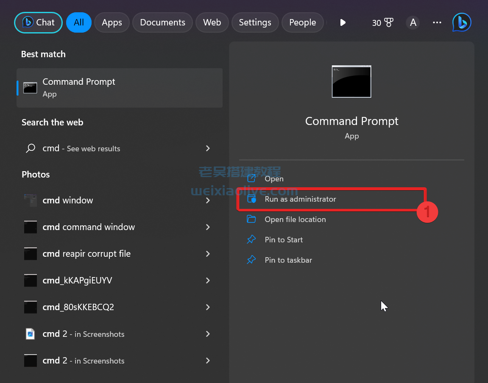This screenshot has width=488, height=383.
Task: Open the account avatar labeled A
Action: coord(413,22)
